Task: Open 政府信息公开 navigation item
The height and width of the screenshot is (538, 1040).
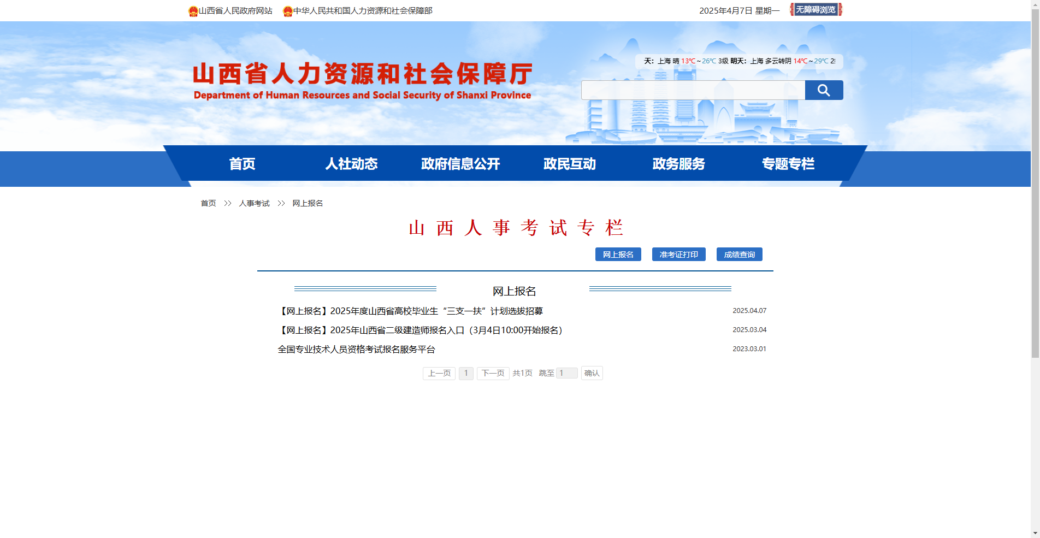Action: coord(459,164)
